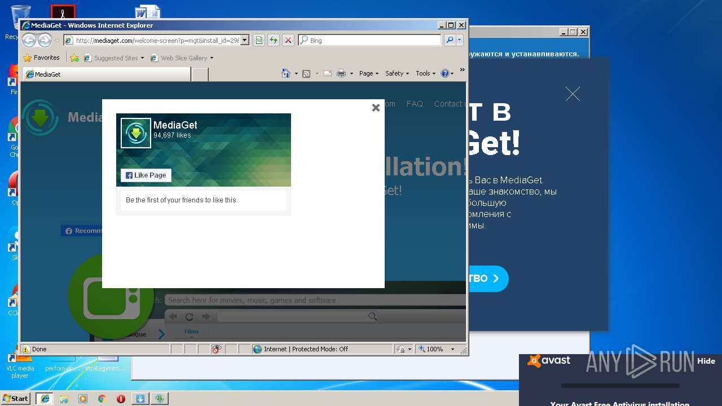
Task: Click the yellow warning icon in status bar
Action: click(26, 349)
